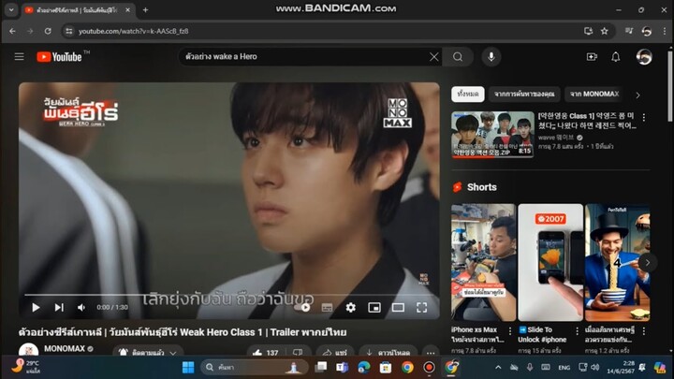Click the search magnifier button
The width and height of the screenshot is (674, 379).
click(458, 57)
